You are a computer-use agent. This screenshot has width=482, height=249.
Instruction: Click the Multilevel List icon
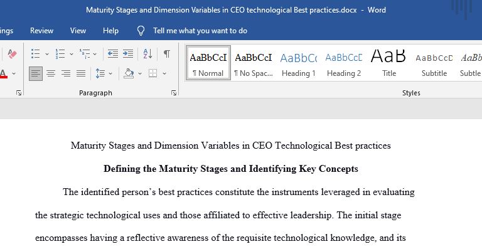[x=85, y=54]
